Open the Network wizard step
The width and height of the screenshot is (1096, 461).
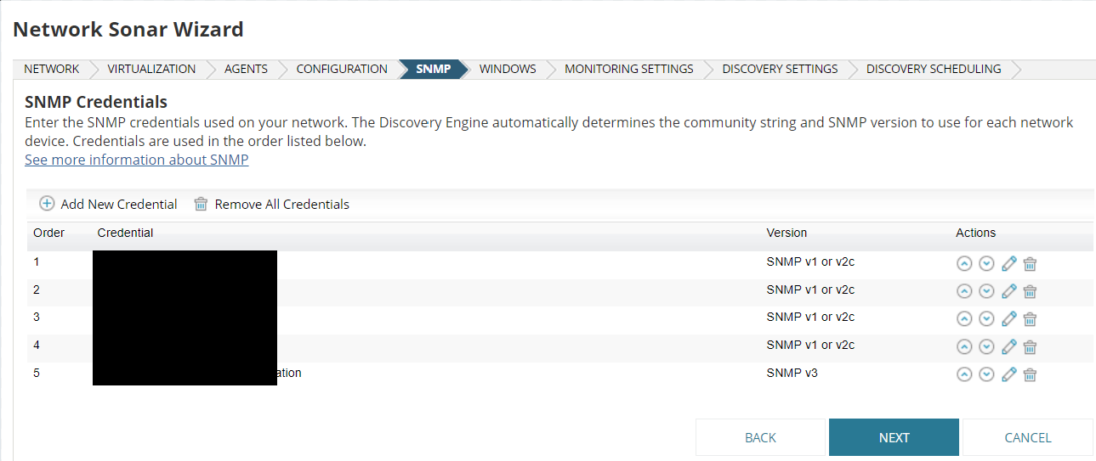click(x=51, y=69)
